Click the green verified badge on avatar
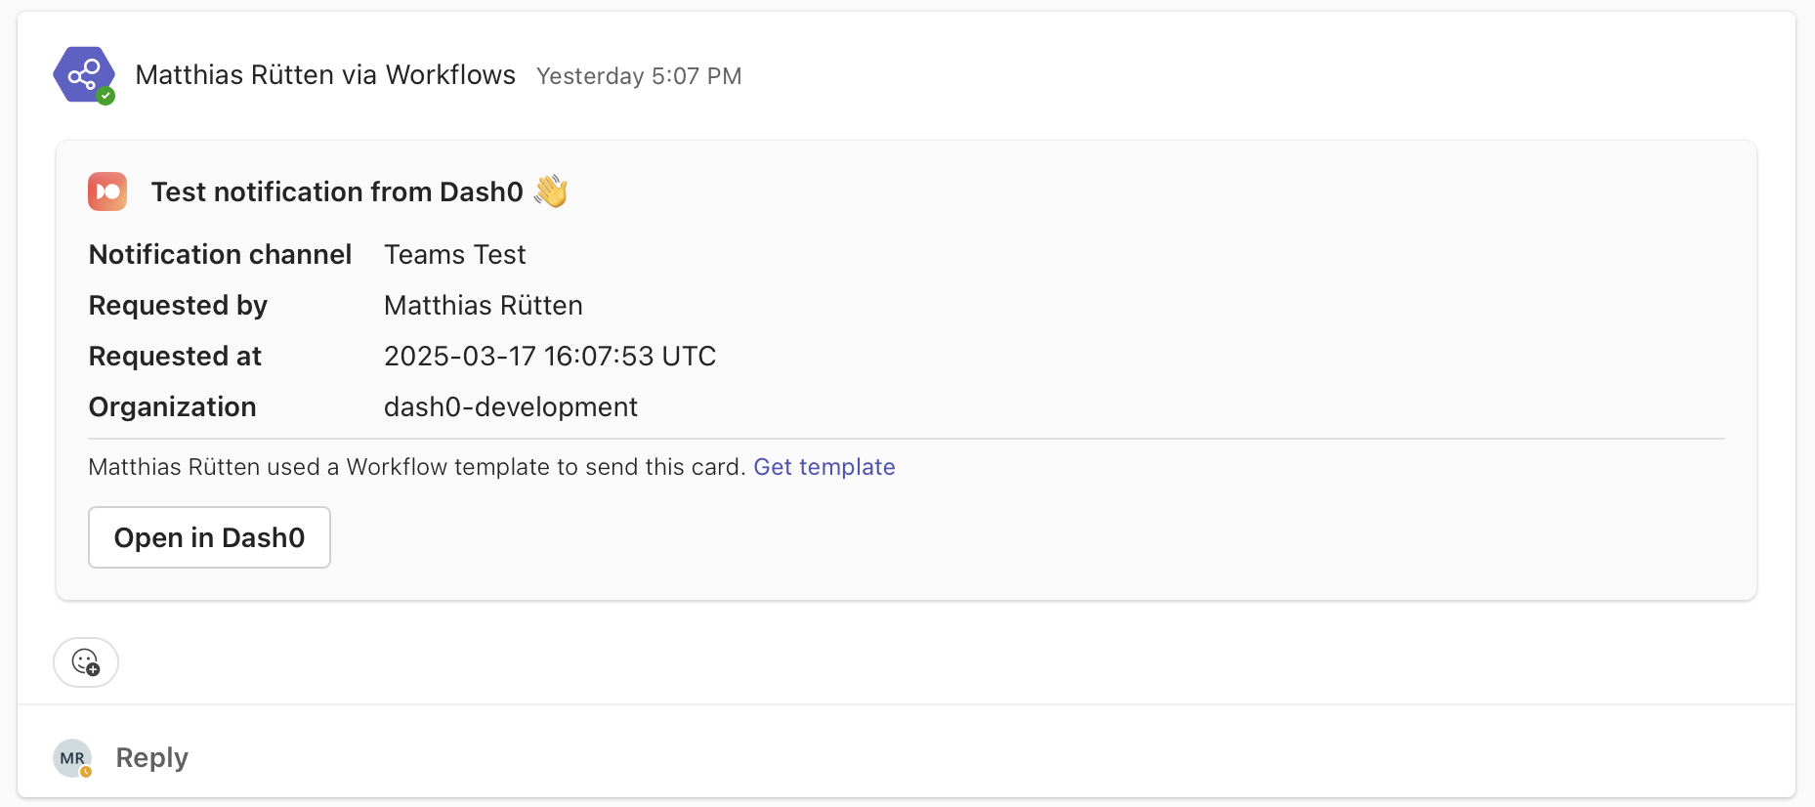 (x=106, y=96)
